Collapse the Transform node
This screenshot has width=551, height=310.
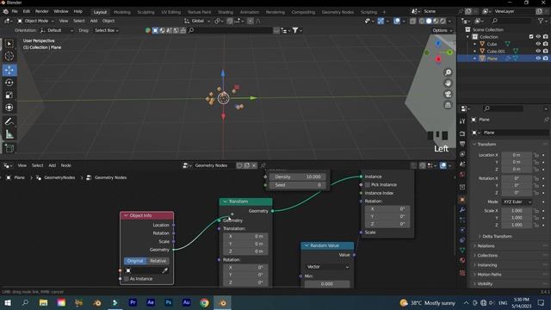[x=226, y=201]
